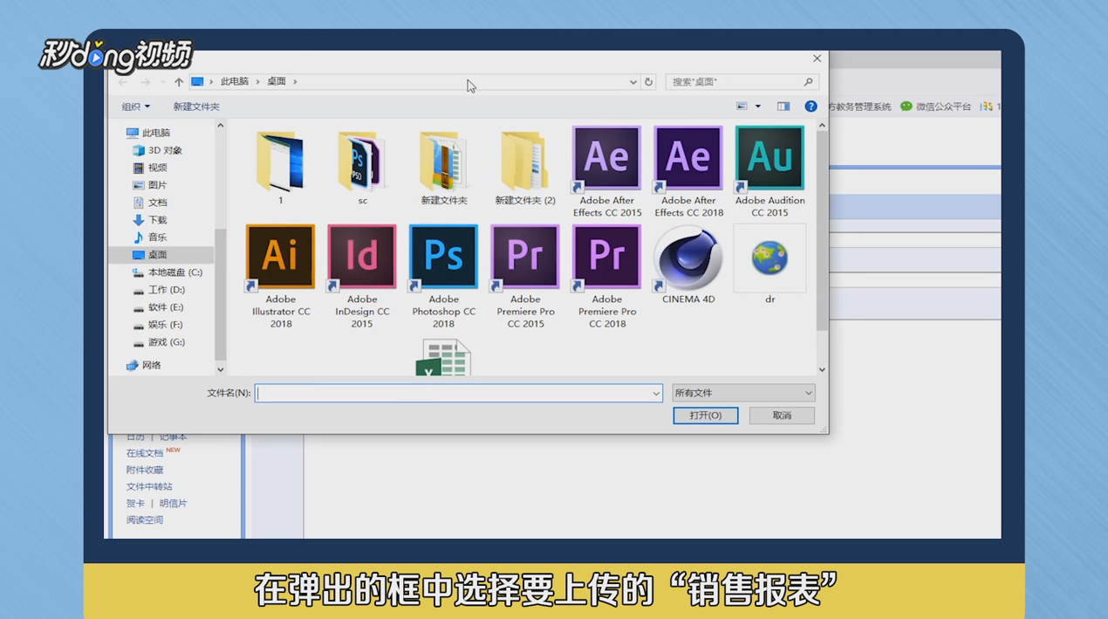This screenshot has width=1108, height=619.
Task: Open the 所有文件 file type dropdown
Action: click(x=743, y=393)
